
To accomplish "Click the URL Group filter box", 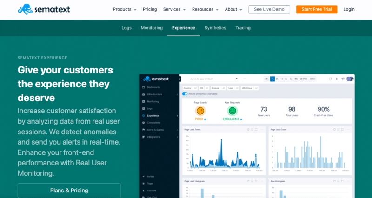I will click(250, 88).
